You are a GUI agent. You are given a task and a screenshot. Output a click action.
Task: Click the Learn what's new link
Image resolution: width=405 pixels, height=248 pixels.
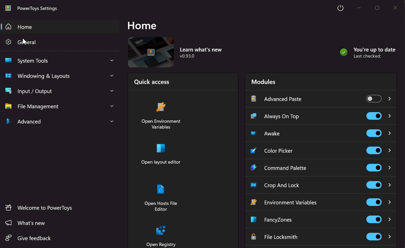click(x=201, y=50)
